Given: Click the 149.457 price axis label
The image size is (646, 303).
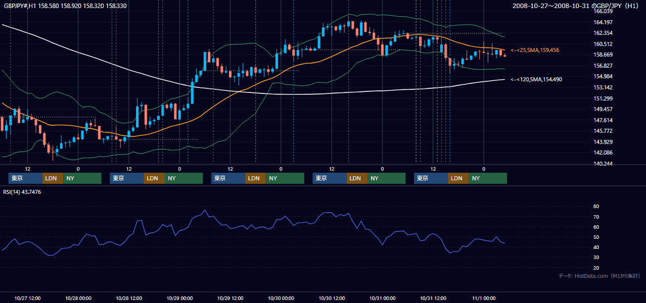Looking at the screenshot, I should 603,109.
